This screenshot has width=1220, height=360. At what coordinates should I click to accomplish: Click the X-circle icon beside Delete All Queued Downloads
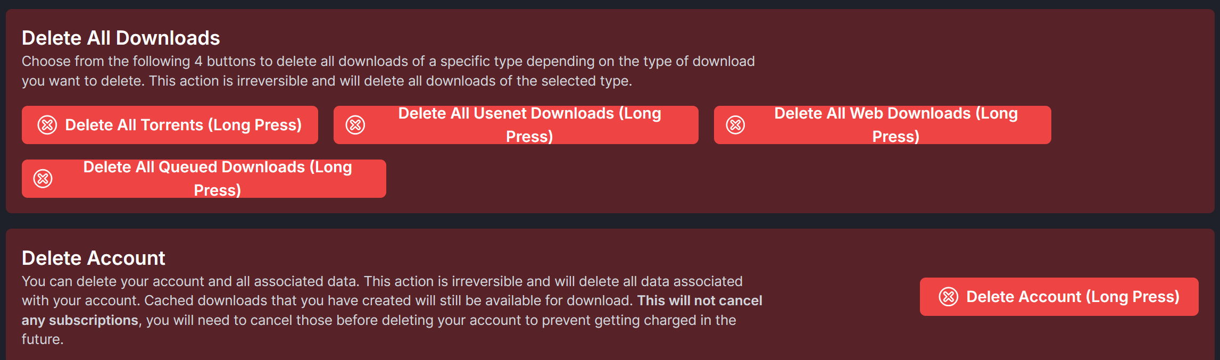click(43, 179)
